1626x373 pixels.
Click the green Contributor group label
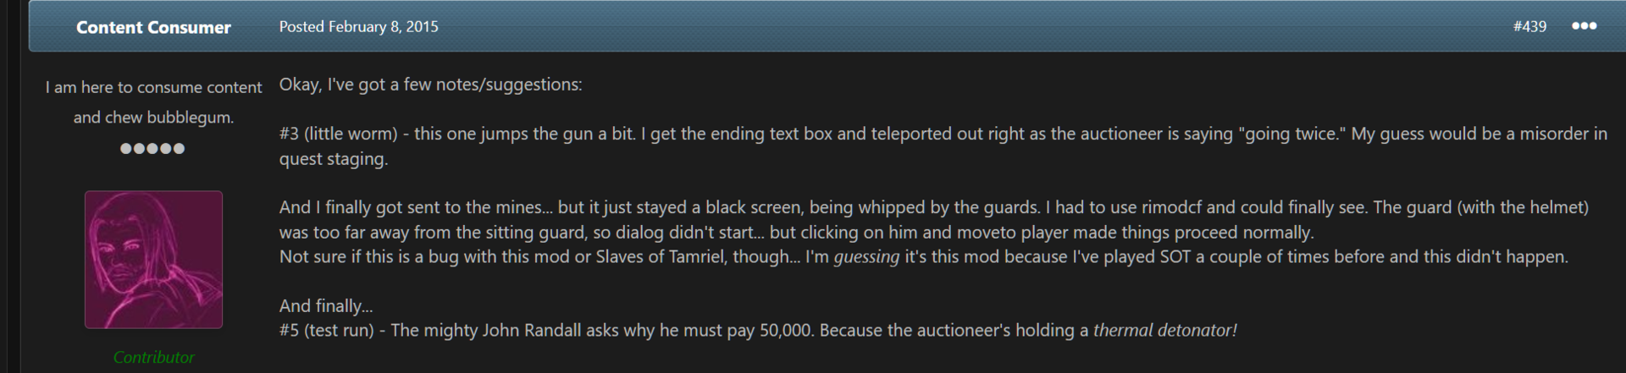pyautogui.click(x=153, y=357)
